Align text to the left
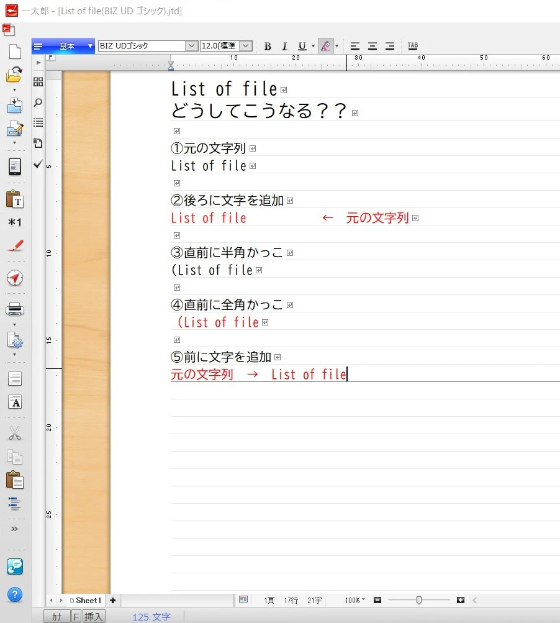Viewport: 560px width, 623px height. (355, 46)
